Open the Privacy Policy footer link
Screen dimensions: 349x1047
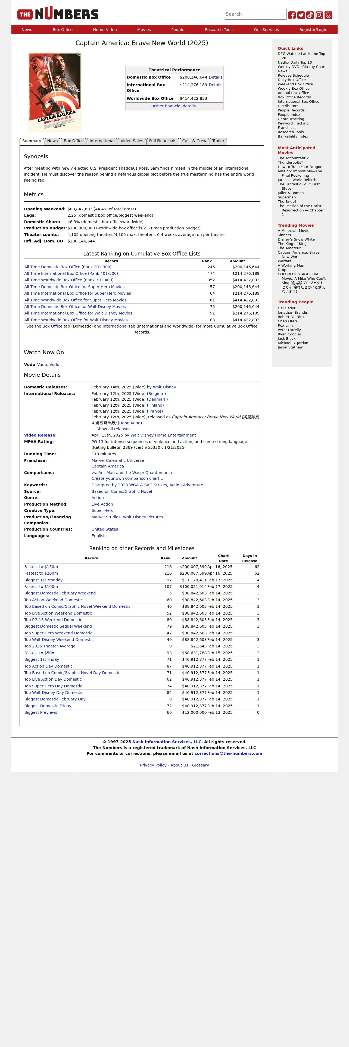point(153,765)
